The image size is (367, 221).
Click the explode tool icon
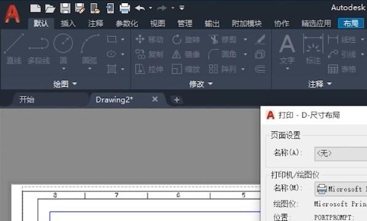[260, 54]
